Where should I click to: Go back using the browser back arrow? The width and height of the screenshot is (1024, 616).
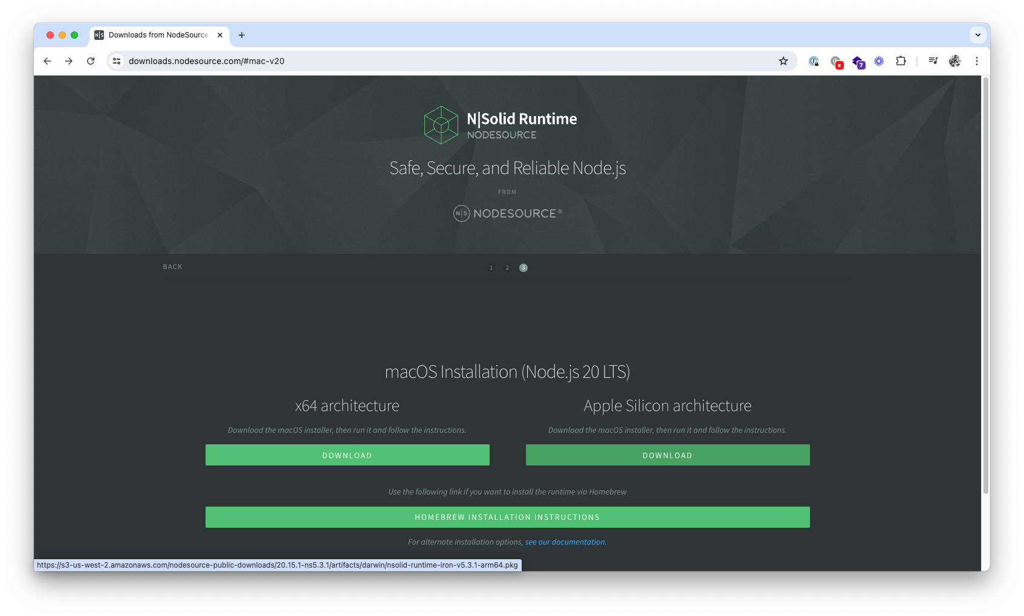tap(47, 61)
